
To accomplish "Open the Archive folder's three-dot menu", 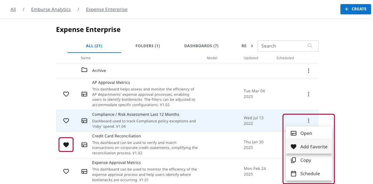I will coord(308,71).
